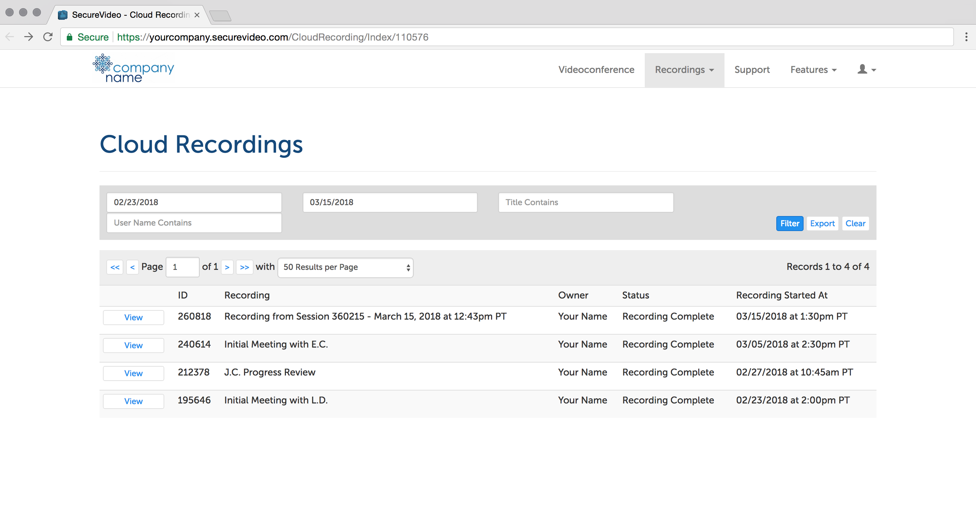
Task: Click the Export button
Action: (822, 224)
